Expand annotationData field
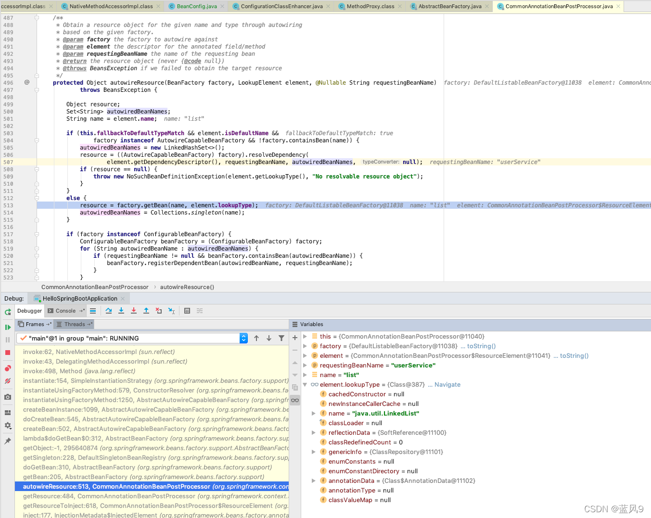Viewport: 651px width, 518px height. click(314, 480)
